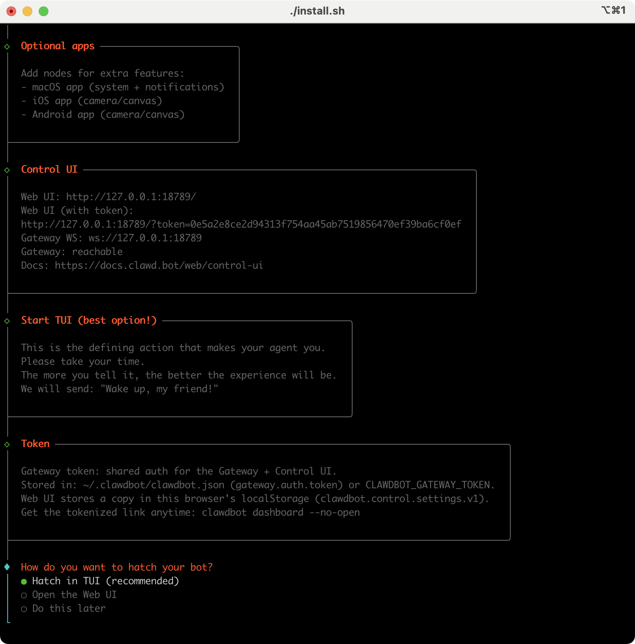Click the diamond marker next to Control UI

click(7, 170)
